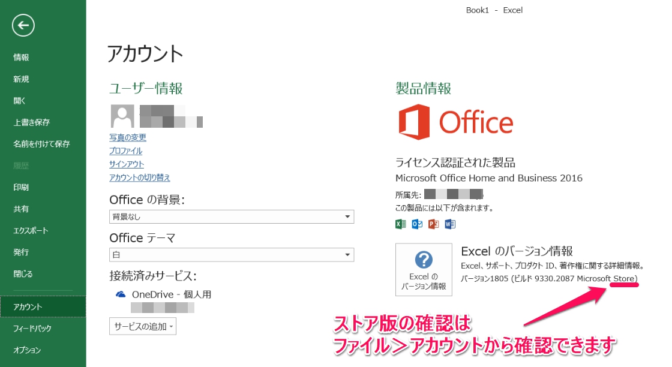Click the Microsoft Office Home and Business 2016 text
This screenshot has height=367, width=672.
[489, 178]
